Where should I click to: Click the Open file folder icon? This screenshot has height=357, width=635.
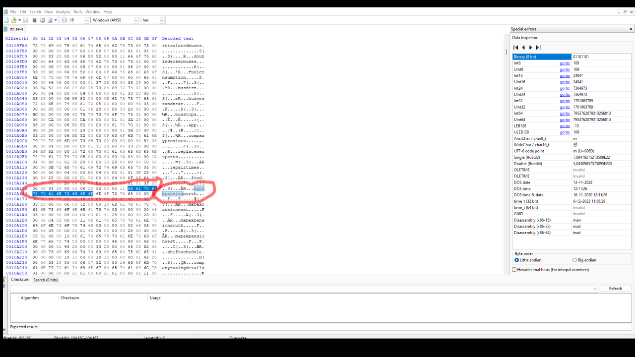pyautogui.click(x=14, y=20)
